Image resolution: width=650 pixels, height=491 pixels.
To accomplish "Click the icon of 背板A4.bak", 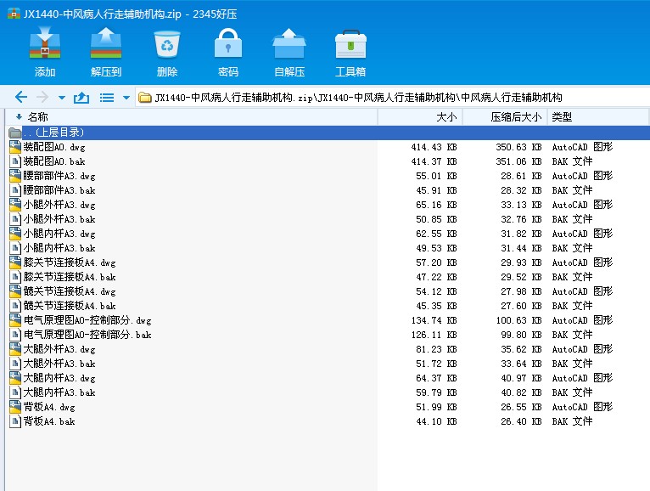I will (x=15, y=421).
